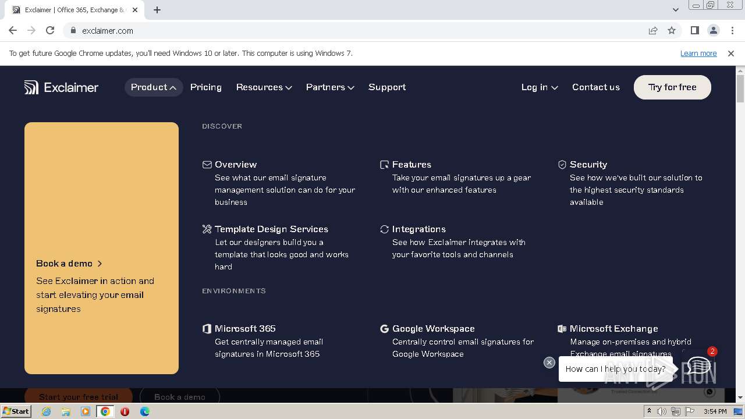Open the Microsoft Exchange link

[614, 329]
